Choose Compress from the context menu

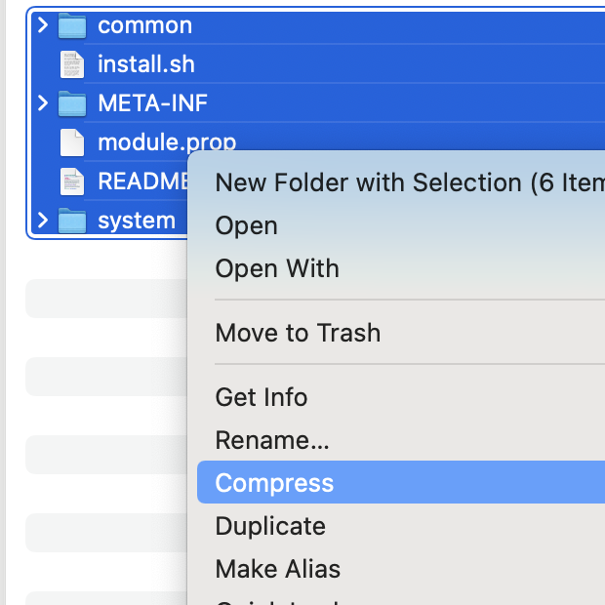[x=274, y=483]
